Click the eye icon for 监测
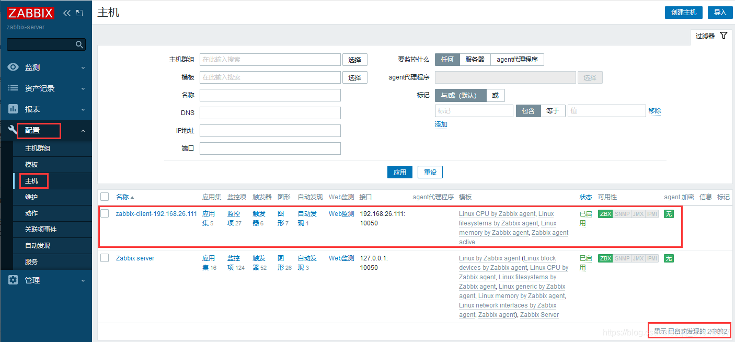The width and height of the screenshot is (735, 342). (x=13, y=67)
